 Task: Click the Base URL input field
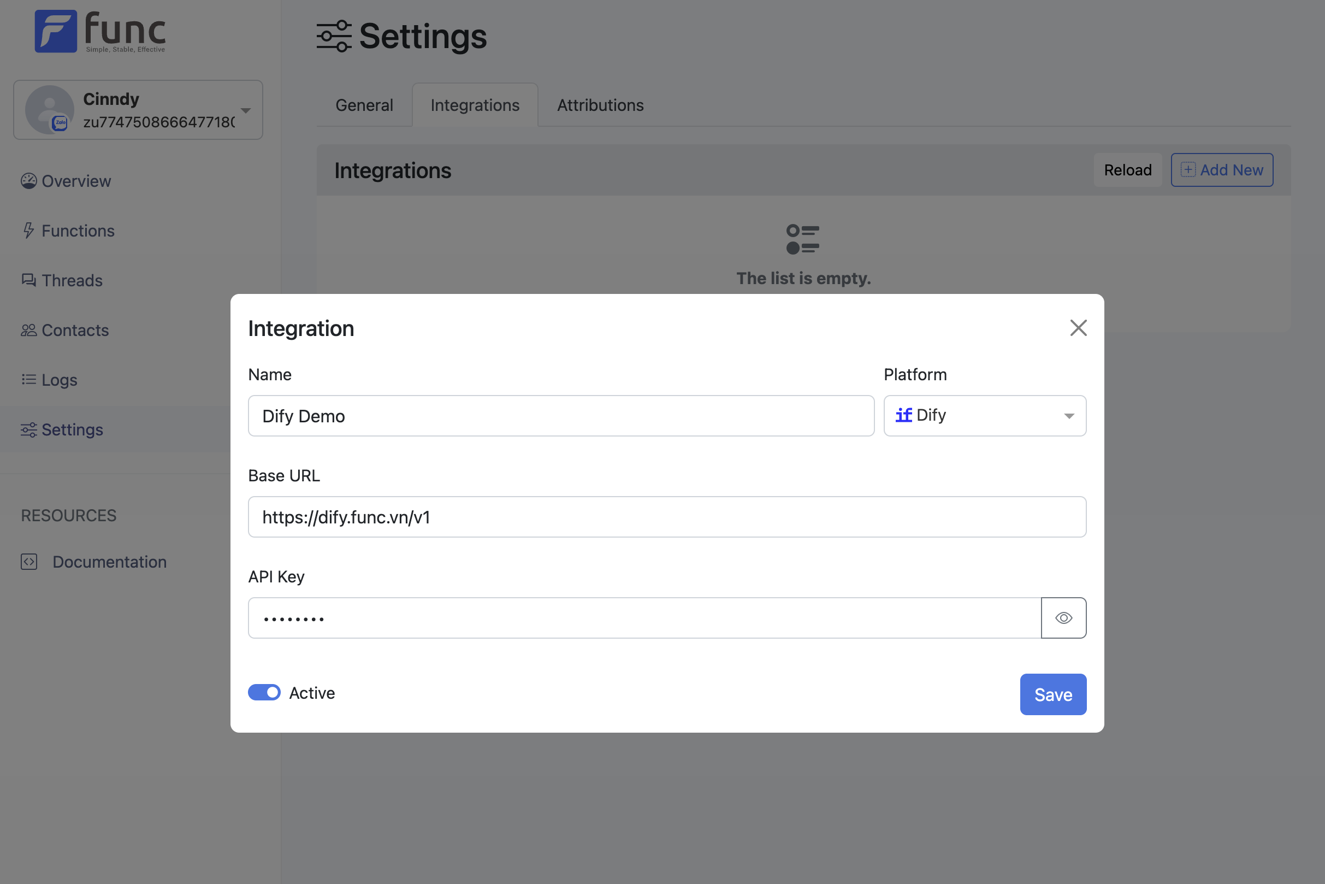[667, 517]
